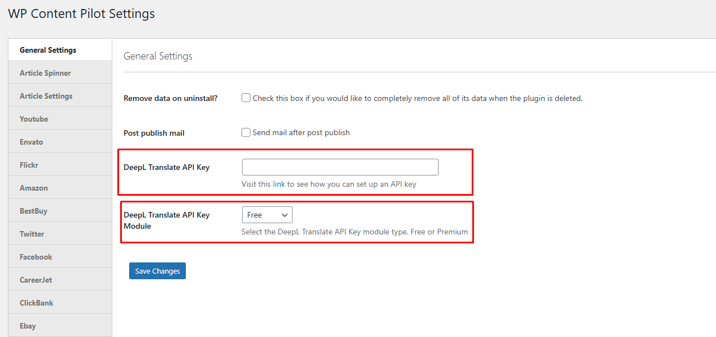Go to the Facebook tab
The width and height of the screenshot is (716, 337).
coord(60,257)
